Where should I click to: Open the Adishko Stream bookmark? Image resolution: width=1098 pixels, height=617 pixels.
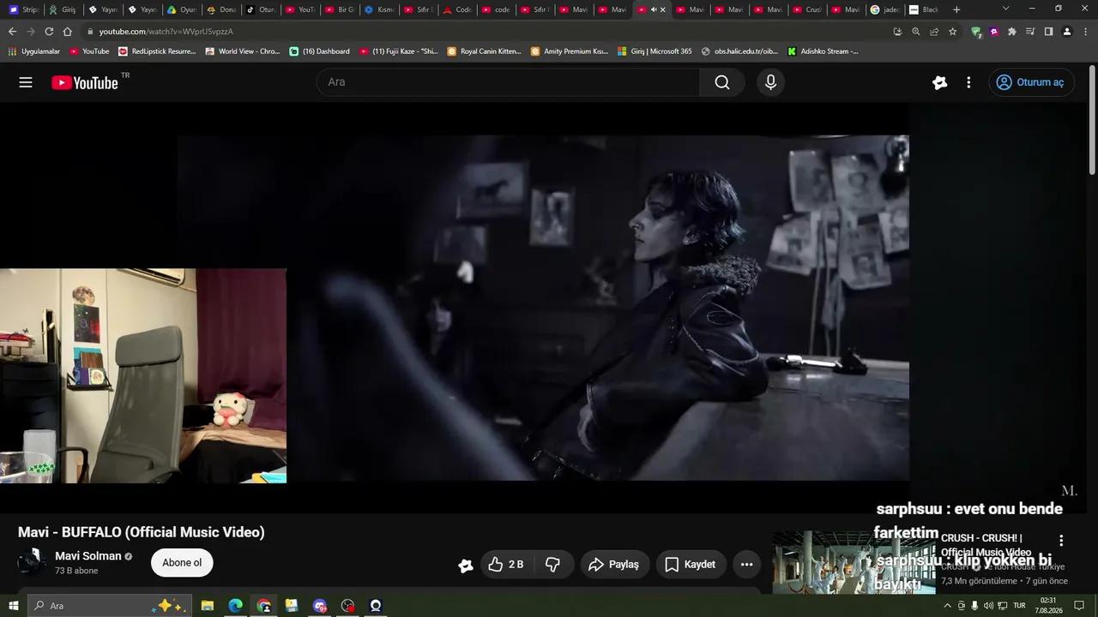823,51
